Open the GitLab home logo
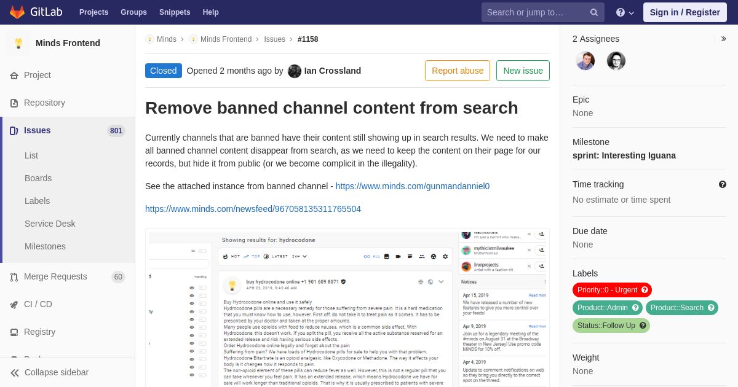This screenshot has height=387, width=738. [x=34, y=12]
